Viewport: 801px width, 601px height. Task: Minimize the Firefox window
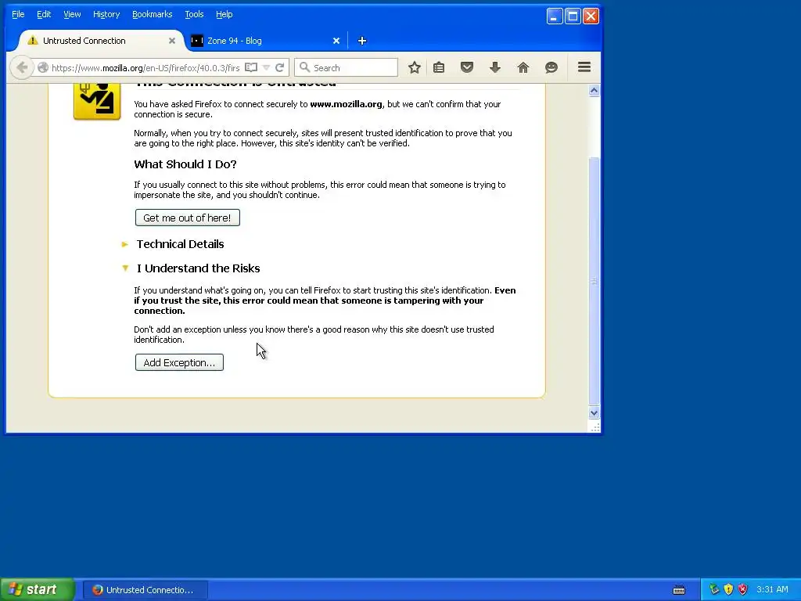pyautogui.click(x=555, y=16)
